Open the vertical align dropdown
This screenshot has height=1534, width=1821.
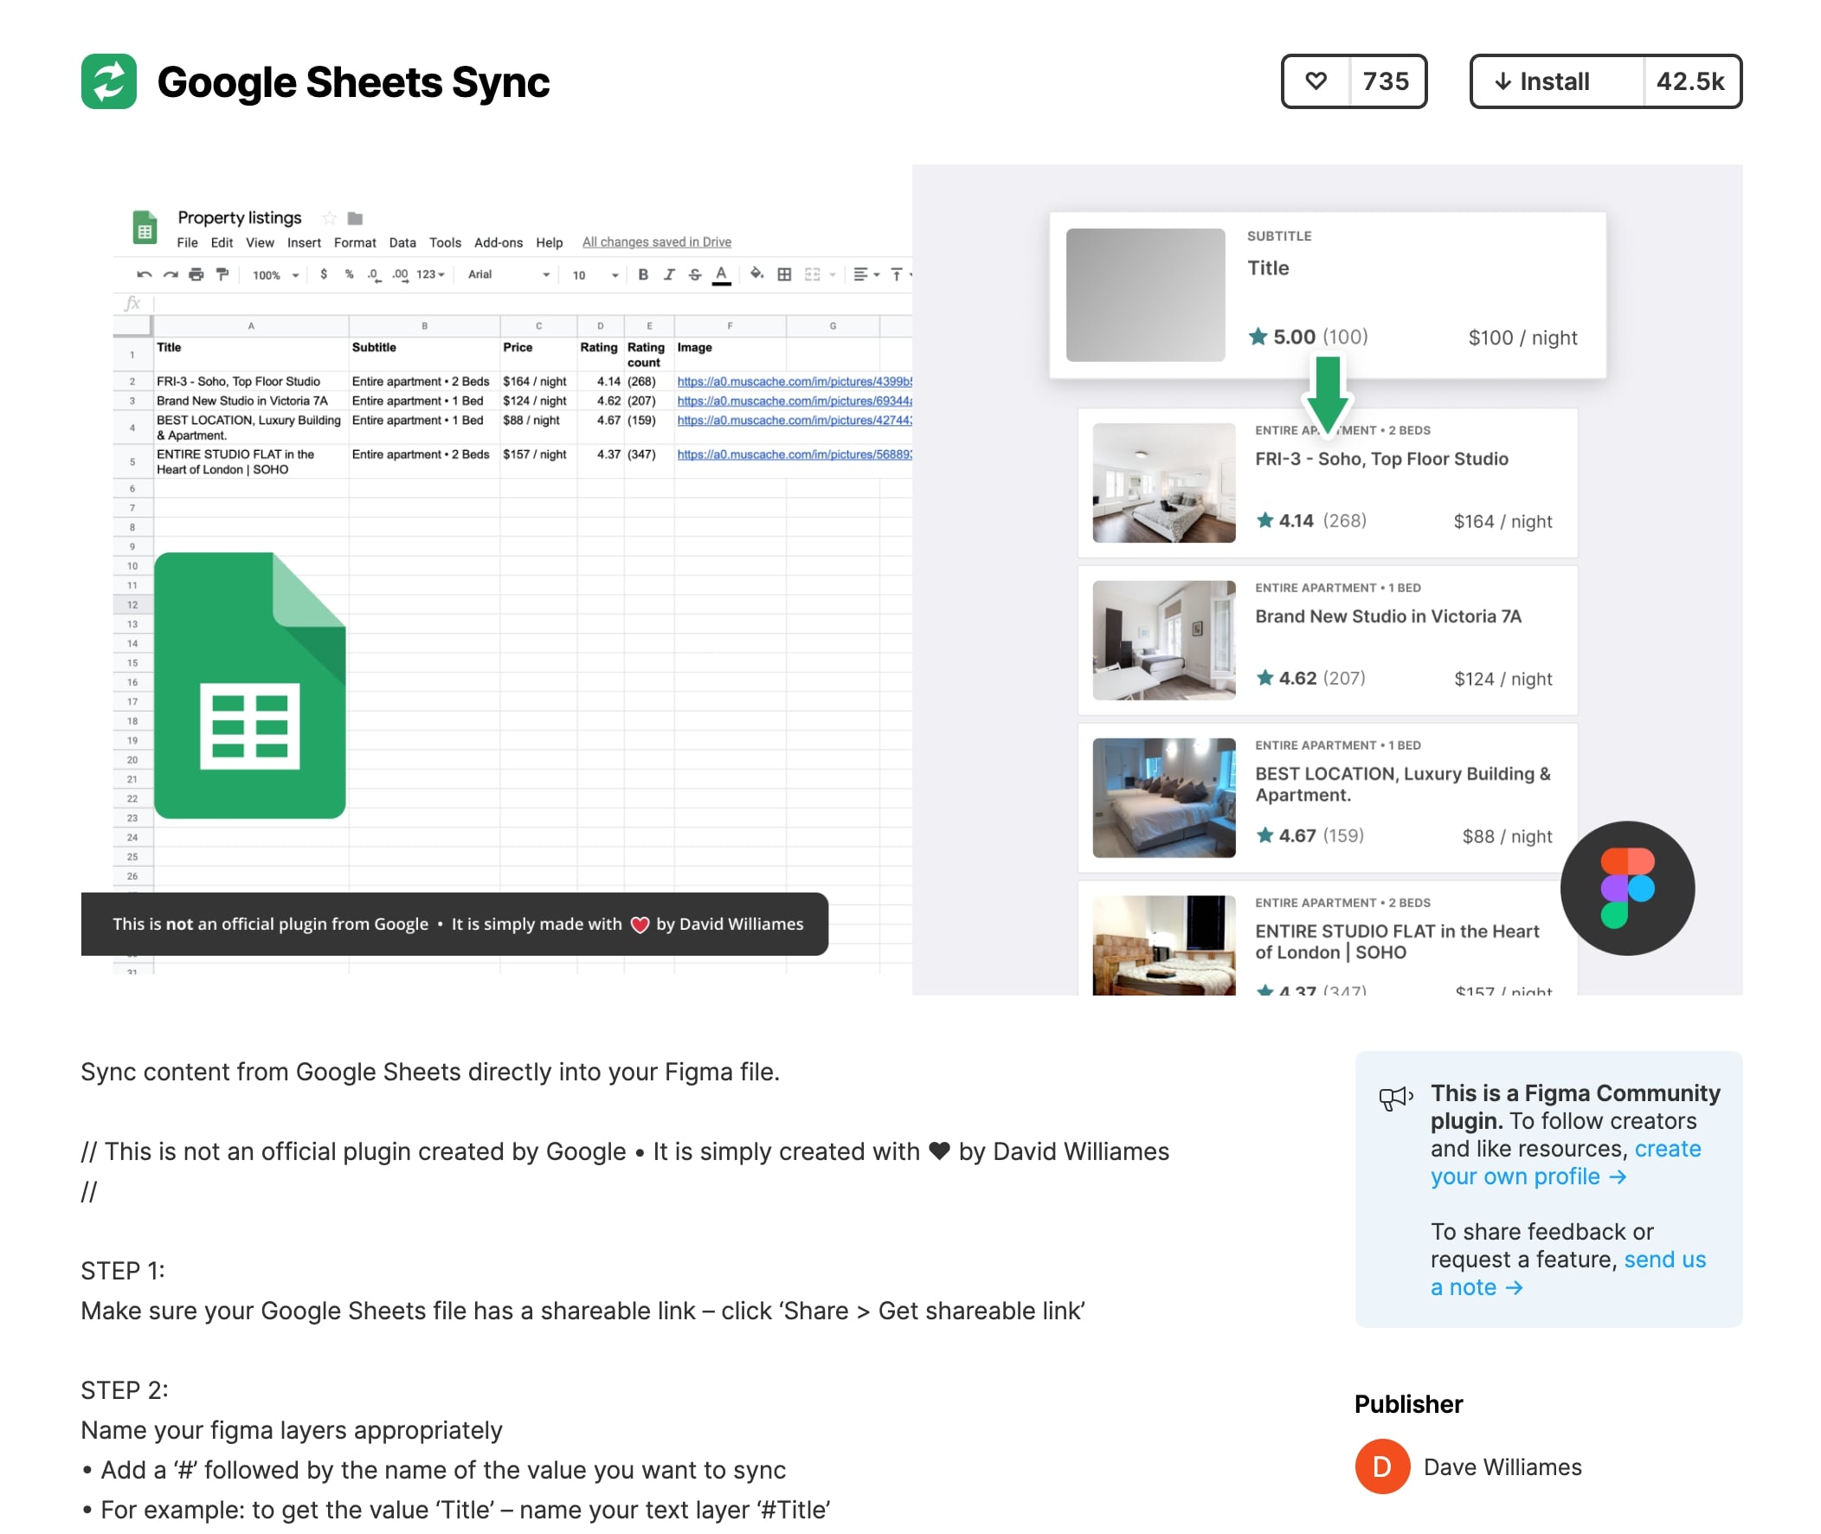(x=900, y=274)
